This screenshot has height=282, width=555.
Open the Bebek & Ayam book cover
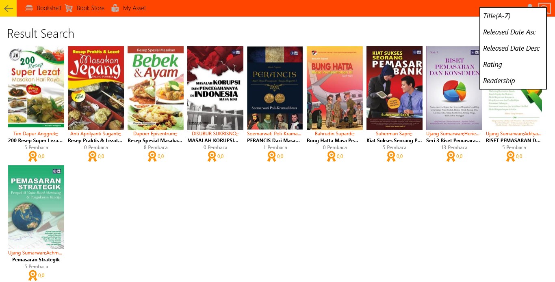click(x=156, y=88)
